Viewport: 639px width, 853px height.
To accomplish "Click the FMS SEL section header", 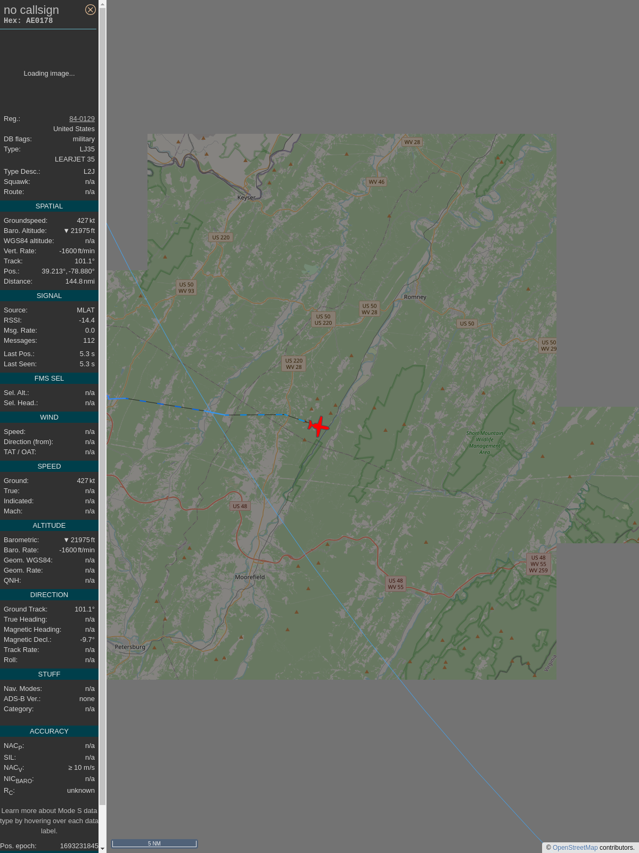I will coord(49,379).
